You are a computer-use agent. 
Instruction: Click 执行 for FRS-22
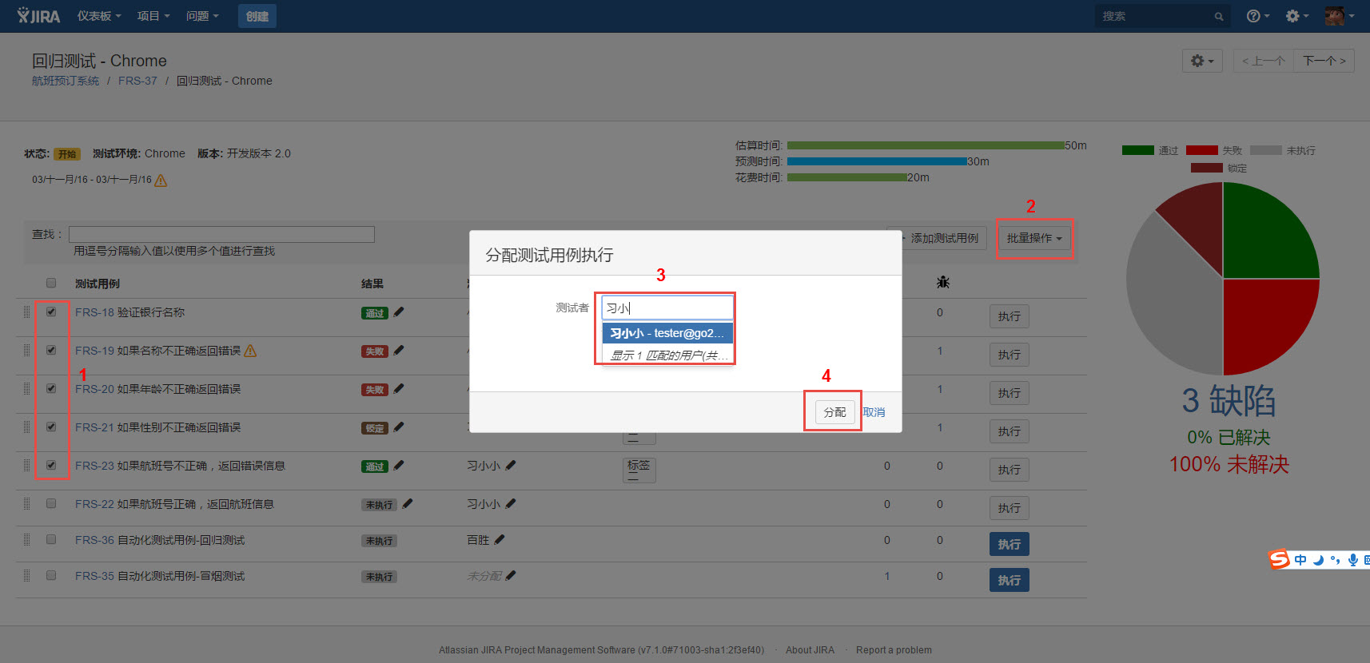[1009, 508]
